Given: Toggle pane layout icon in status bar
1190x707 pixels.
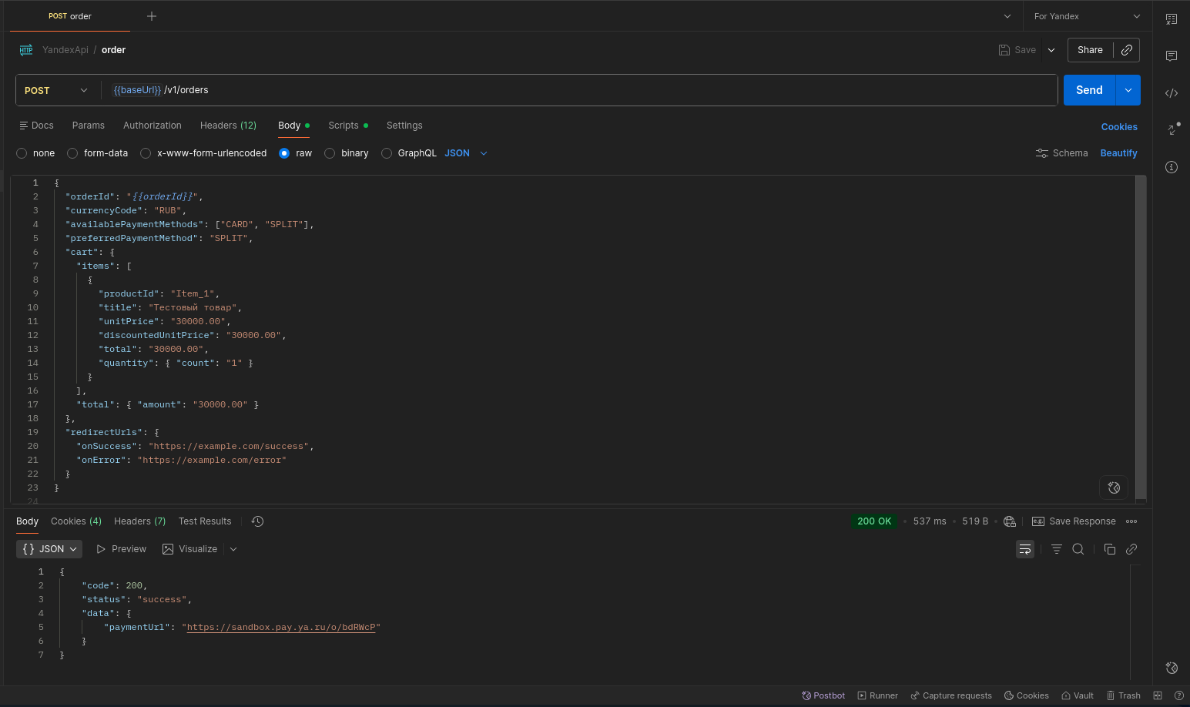Looking at the screenshot, I should click(1158, 695).
